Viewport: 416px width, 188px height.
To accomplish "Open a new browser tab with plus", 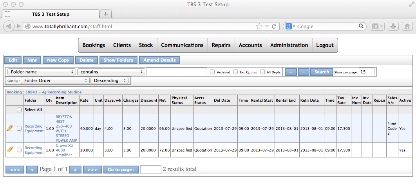I will point(106,14).
